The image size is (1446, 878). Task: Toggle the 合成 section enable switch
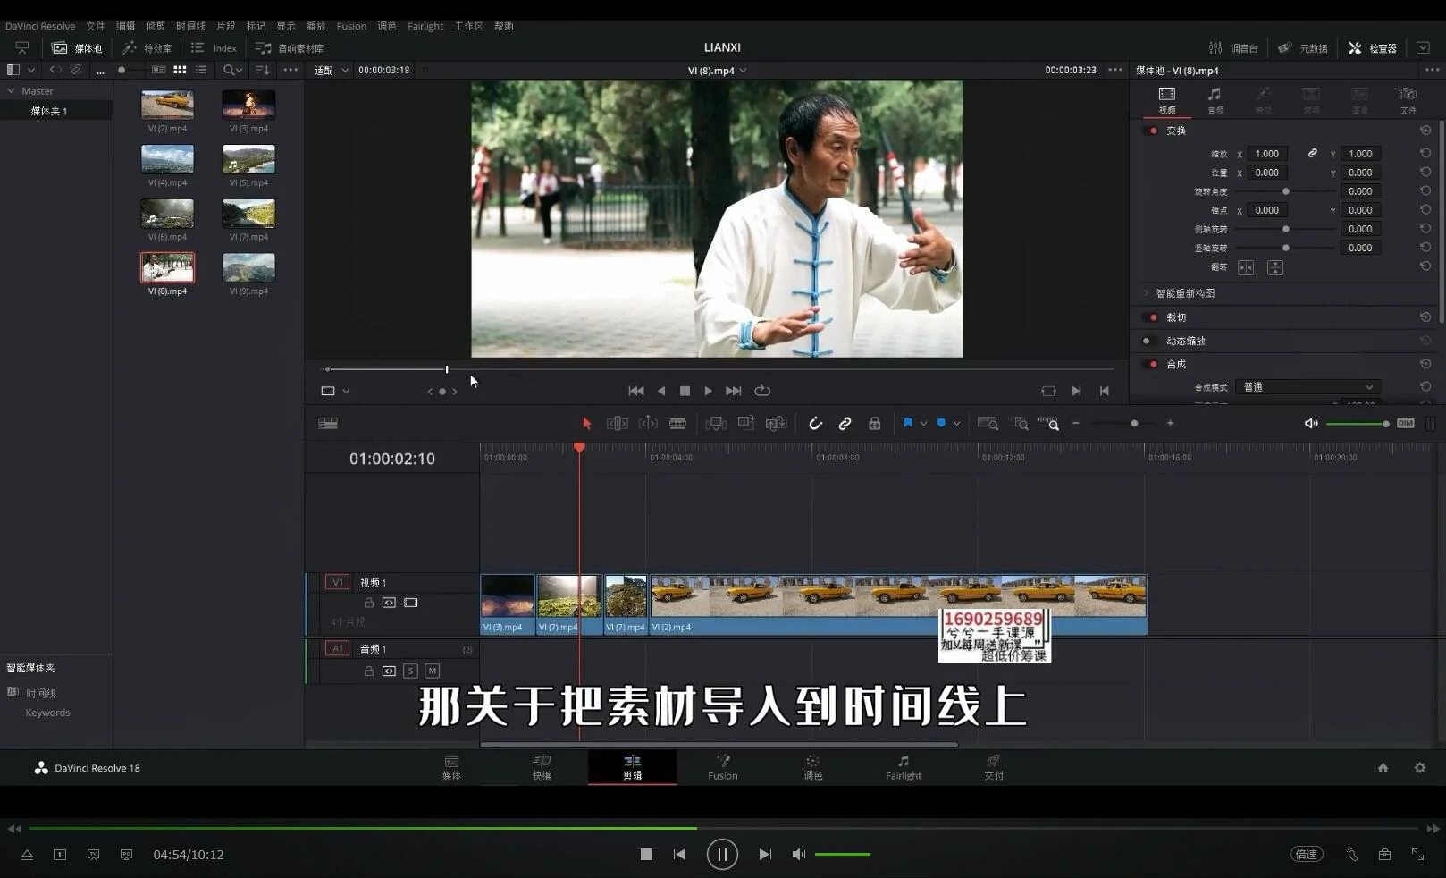(x=1151, y=364)
